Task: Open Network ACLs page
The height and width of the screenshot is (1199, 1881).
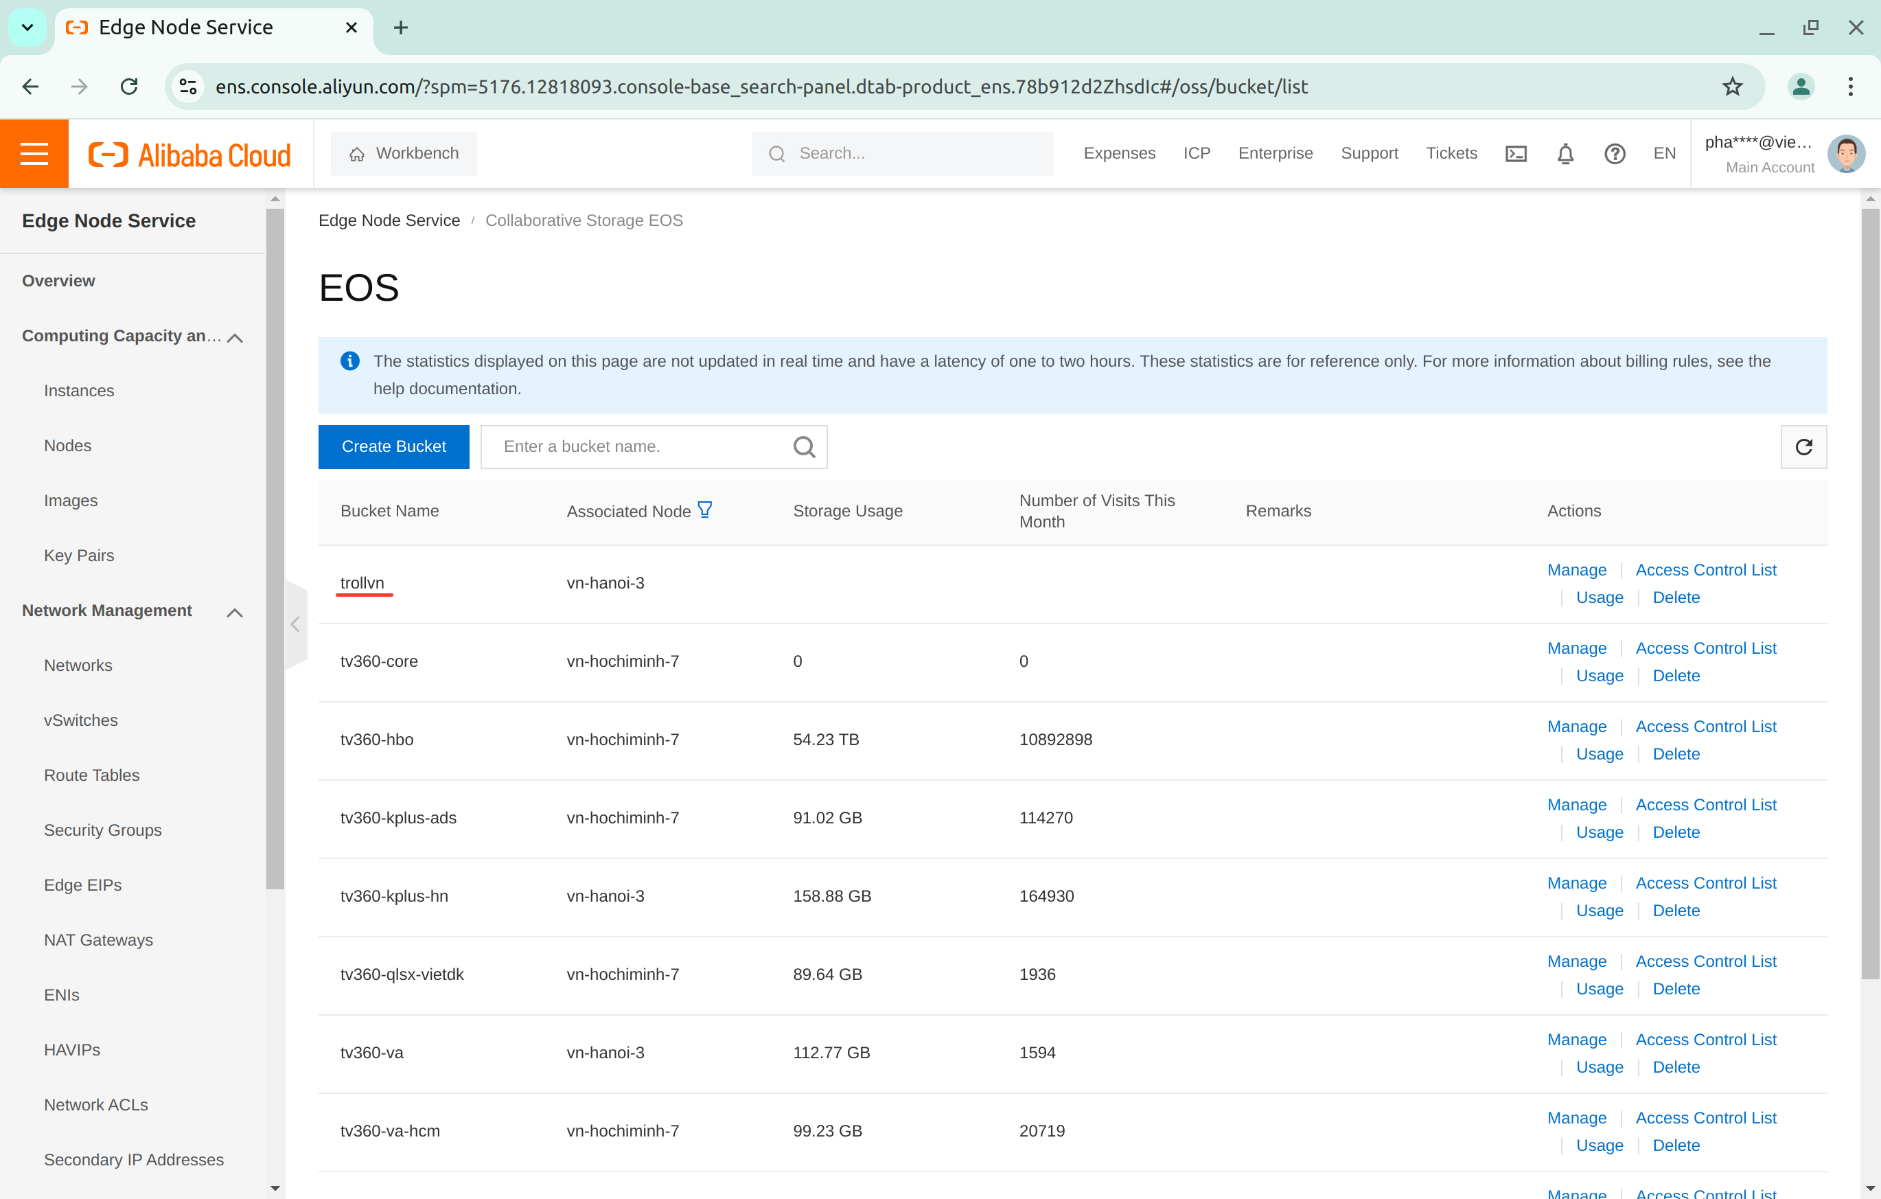Action: coord(95,1104)
